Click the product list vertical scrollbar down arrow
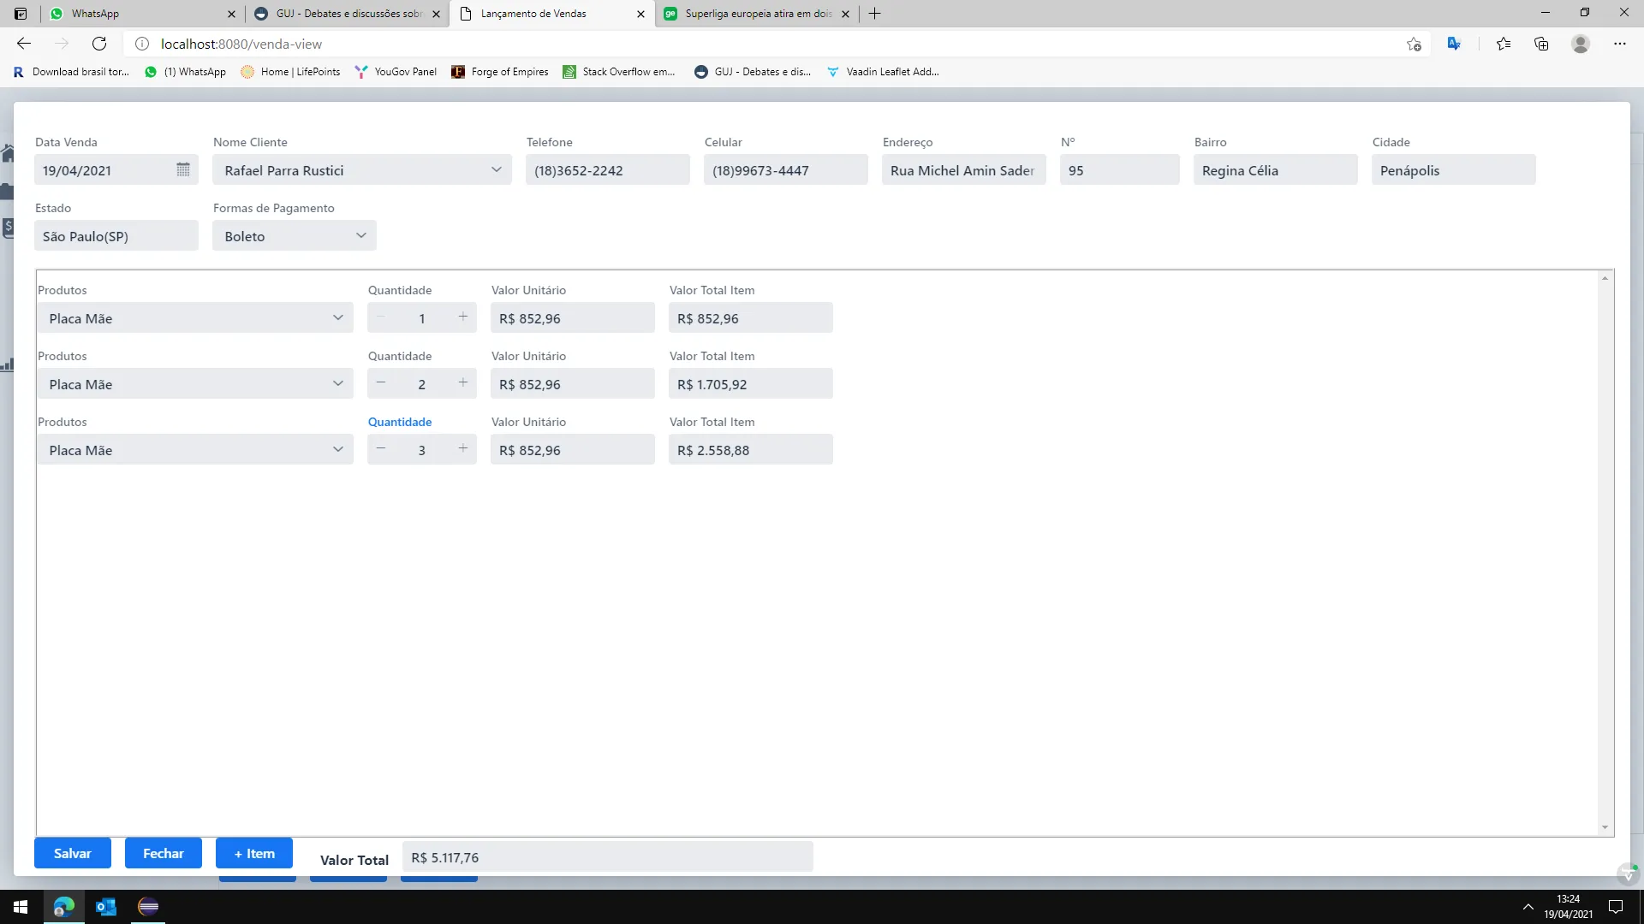1644x924 pixels. tap(1605, 827)
